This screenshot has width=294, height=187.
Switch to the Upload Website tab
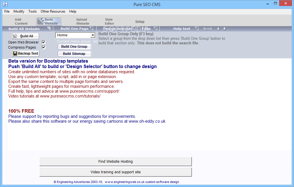83,21
